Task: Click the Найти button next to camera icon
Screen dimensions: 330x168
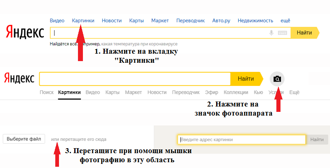Action: coord(247,79)
